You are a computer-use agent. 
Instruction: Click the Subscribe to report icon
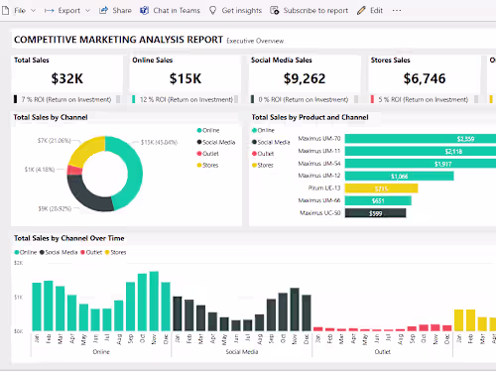275,11
